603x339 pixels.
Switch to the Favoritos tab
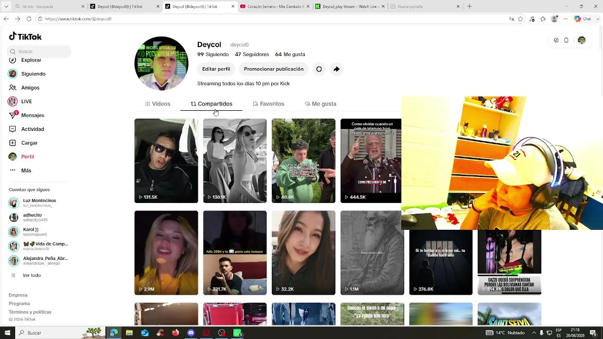coord(269,104)
